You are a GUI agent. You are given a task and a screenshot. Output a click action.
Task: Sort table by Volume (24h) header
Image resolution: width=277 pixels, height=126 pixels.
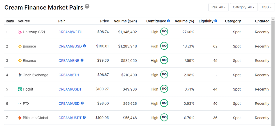pyautogui.click(x=125, y=21)
